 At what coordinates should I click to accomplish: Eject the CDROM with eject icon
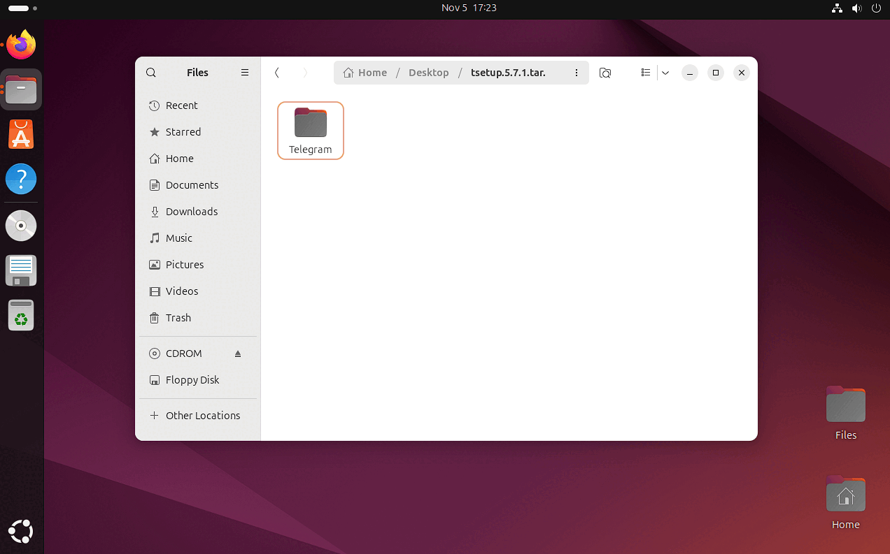238,353
